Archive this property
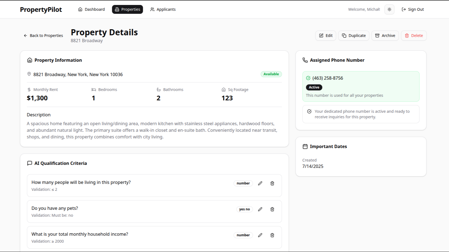The width and height of the screenshot is (449, 252). [x=385, y=35]
